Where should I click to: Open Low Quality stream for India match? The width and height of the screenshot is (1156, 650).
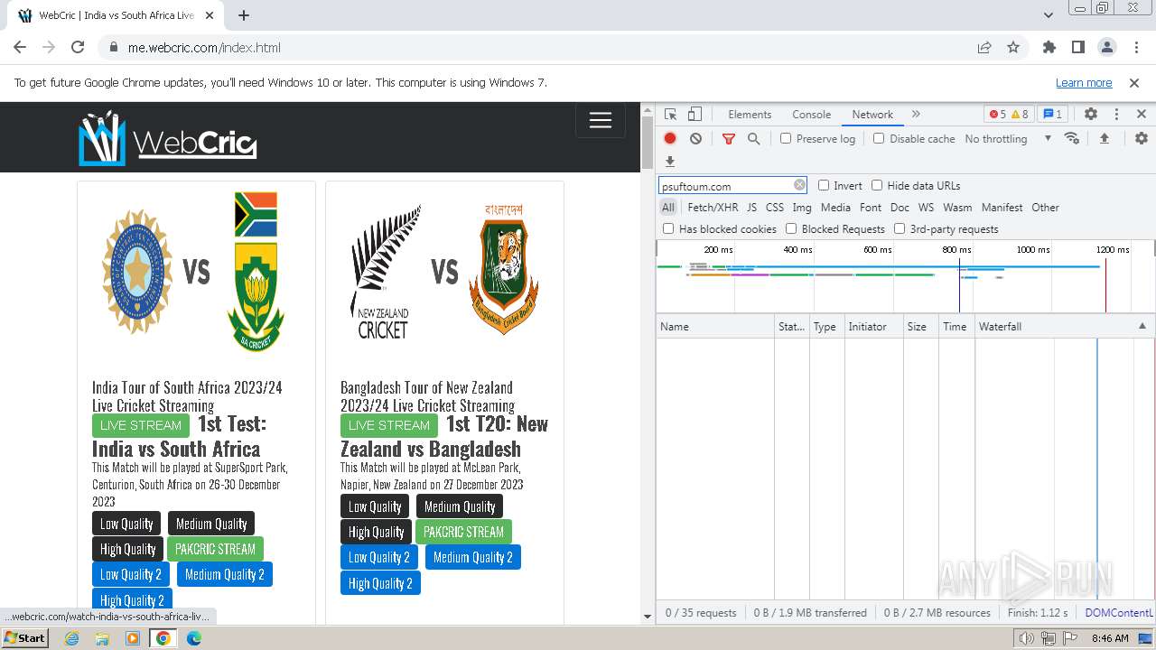coord(126,524)
